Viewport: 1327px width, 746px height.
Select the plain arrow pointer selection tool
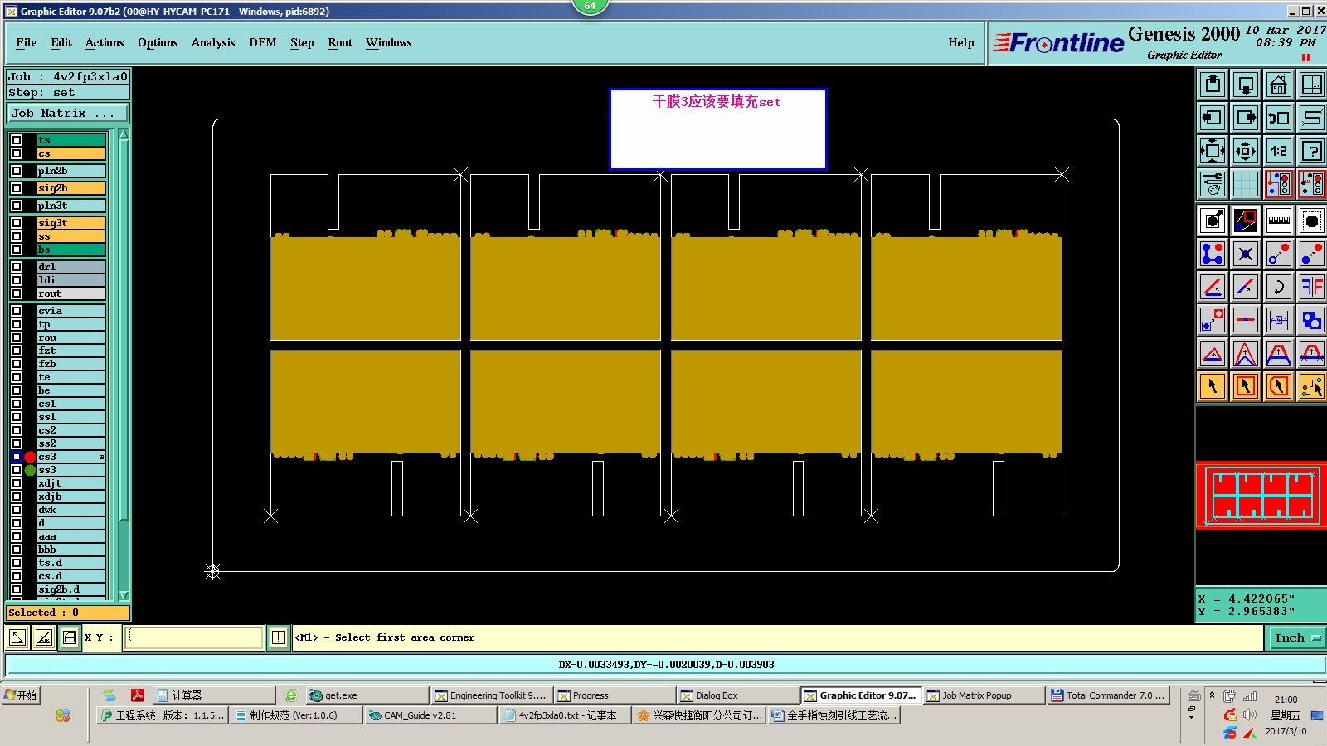click(1213, 386)
